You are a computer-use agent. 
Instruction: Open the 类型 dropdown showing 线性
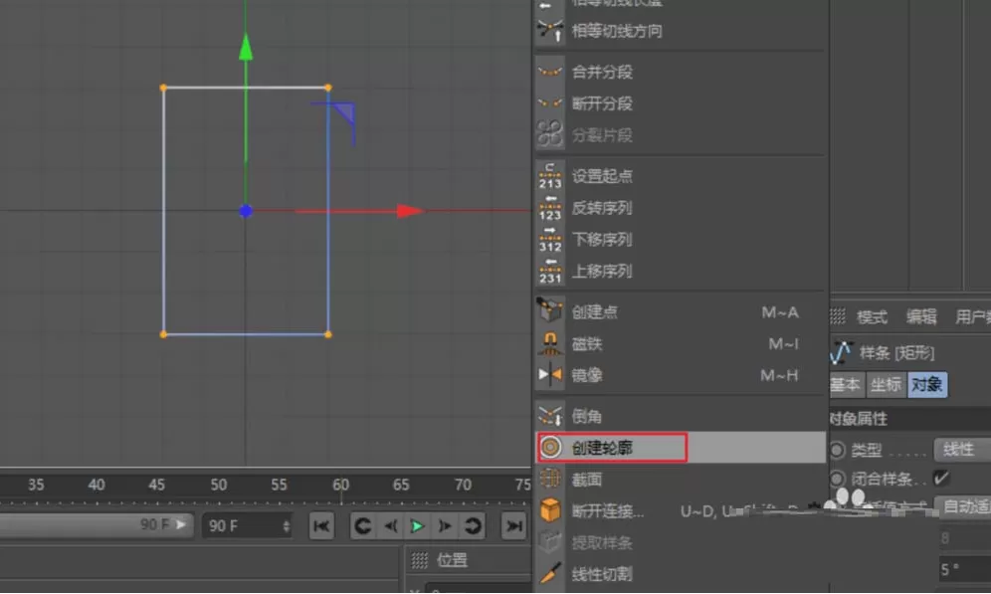[962, 450]
